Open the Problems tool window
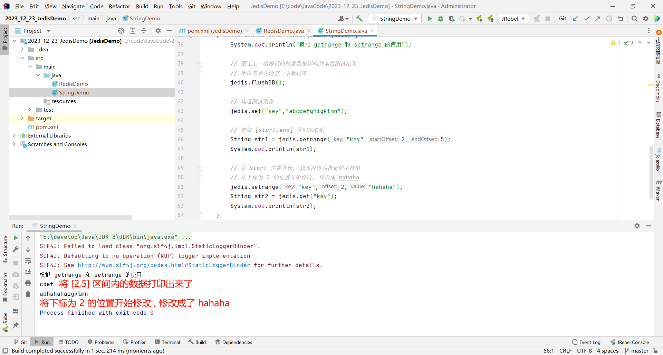Viewport: 663px width, 355px height. point(101,342)
